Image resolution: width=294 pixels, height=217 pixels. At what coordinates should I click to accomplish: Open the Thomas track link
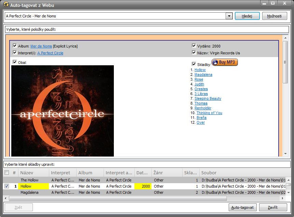pyautogui.click(x=201, y=103)
